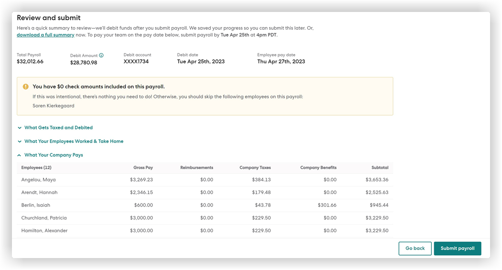Click Maya Angelou's gross pay $3,269.23

pos(141,180)
